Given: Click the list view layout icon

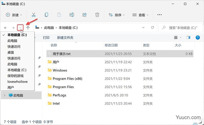Looking at the screenshot, I should click(x=176, y=38).
